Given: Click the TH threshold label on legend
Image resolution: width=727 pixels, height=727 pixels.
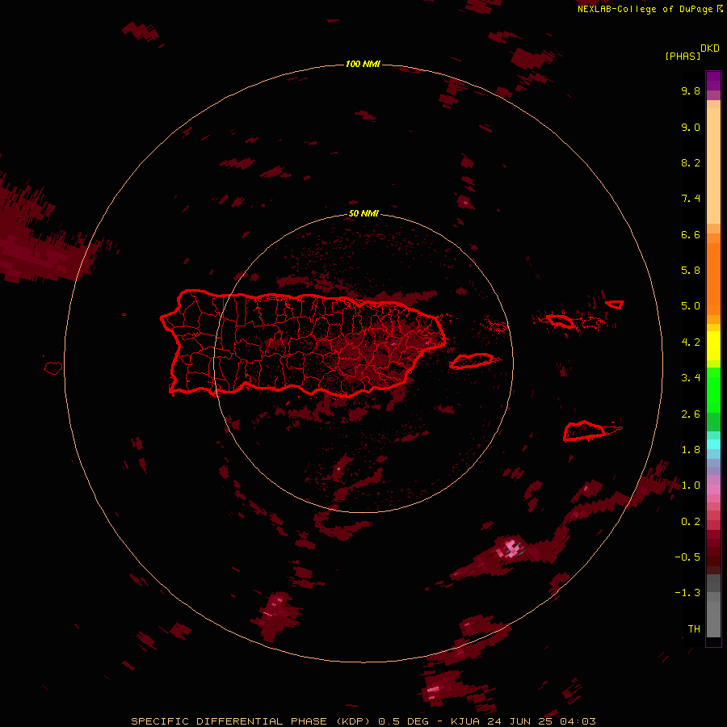Looking at the screenshot, I should click(x=694, y=629).
